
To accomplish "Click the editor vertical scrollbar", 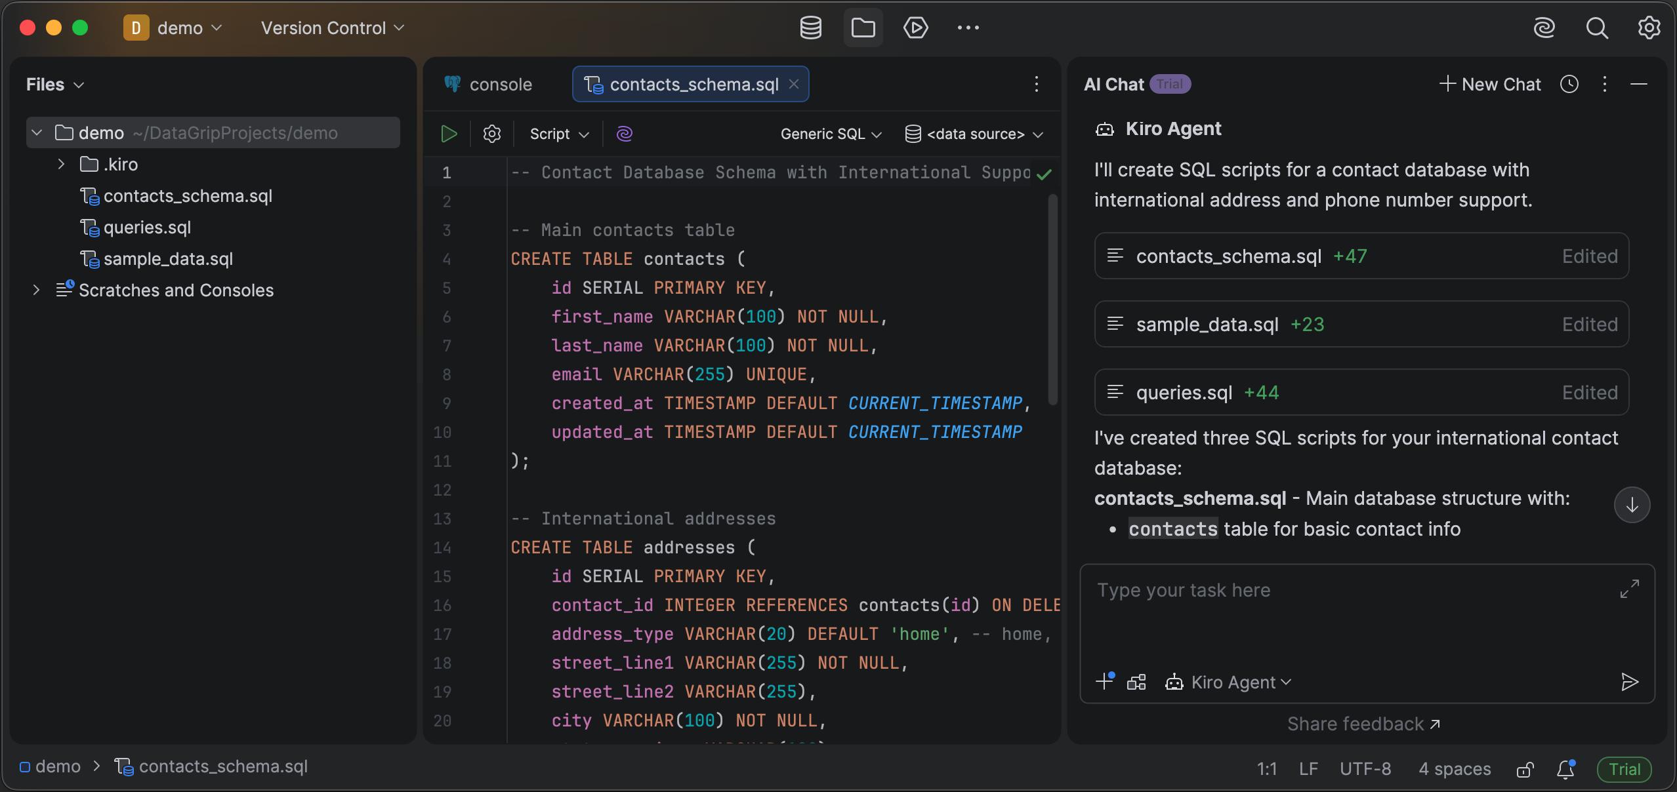I will (x=1052, y=299).
